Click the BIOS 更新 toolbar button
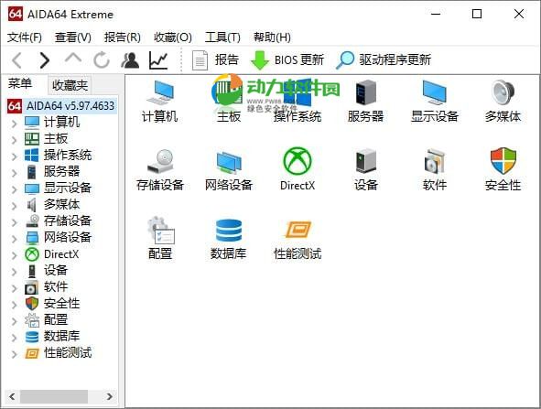The height and width of the screenshot is (409, 541). [287, 60]
